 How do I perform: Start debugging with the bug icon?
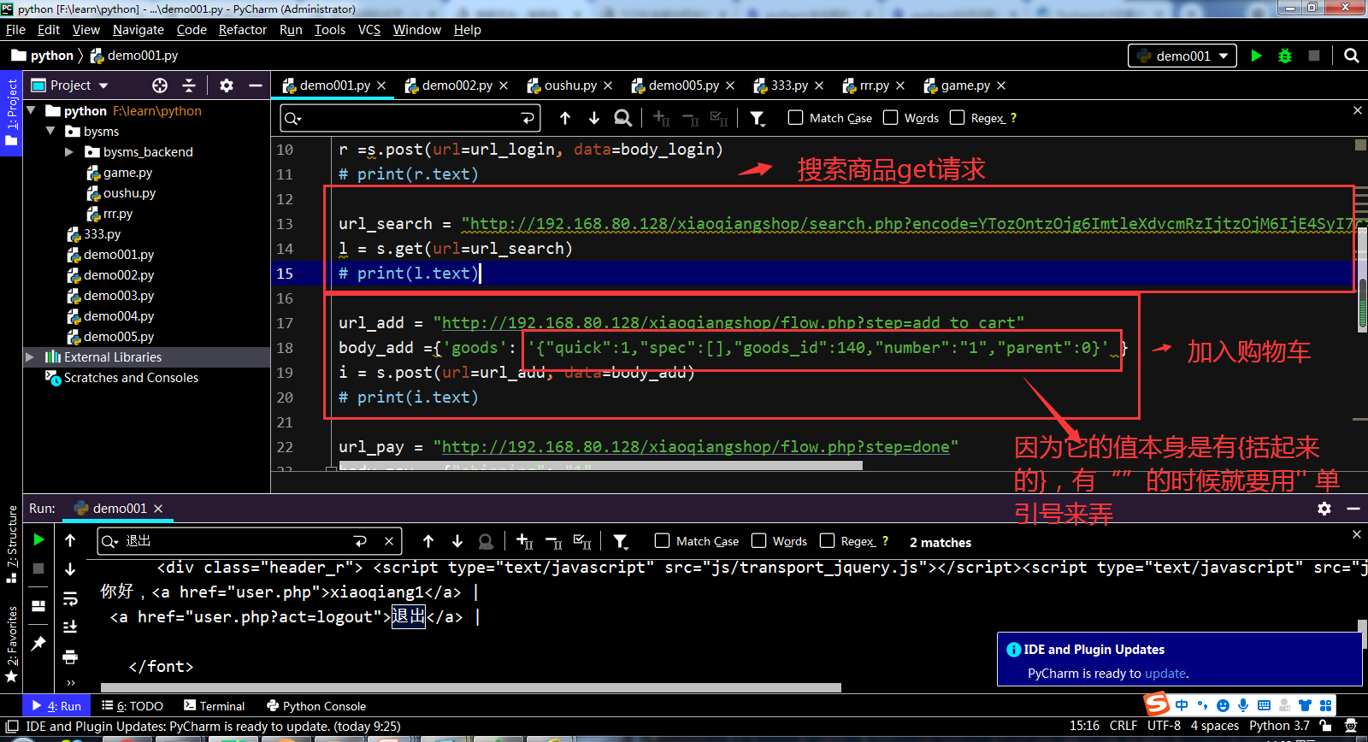point(1285,56)
